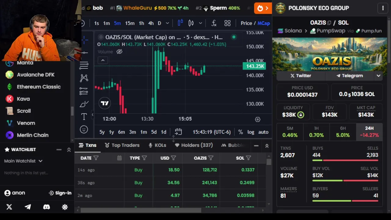Collapse the drawing toolbar arrow
Screen dimensions: 391x220
(93, 115)
